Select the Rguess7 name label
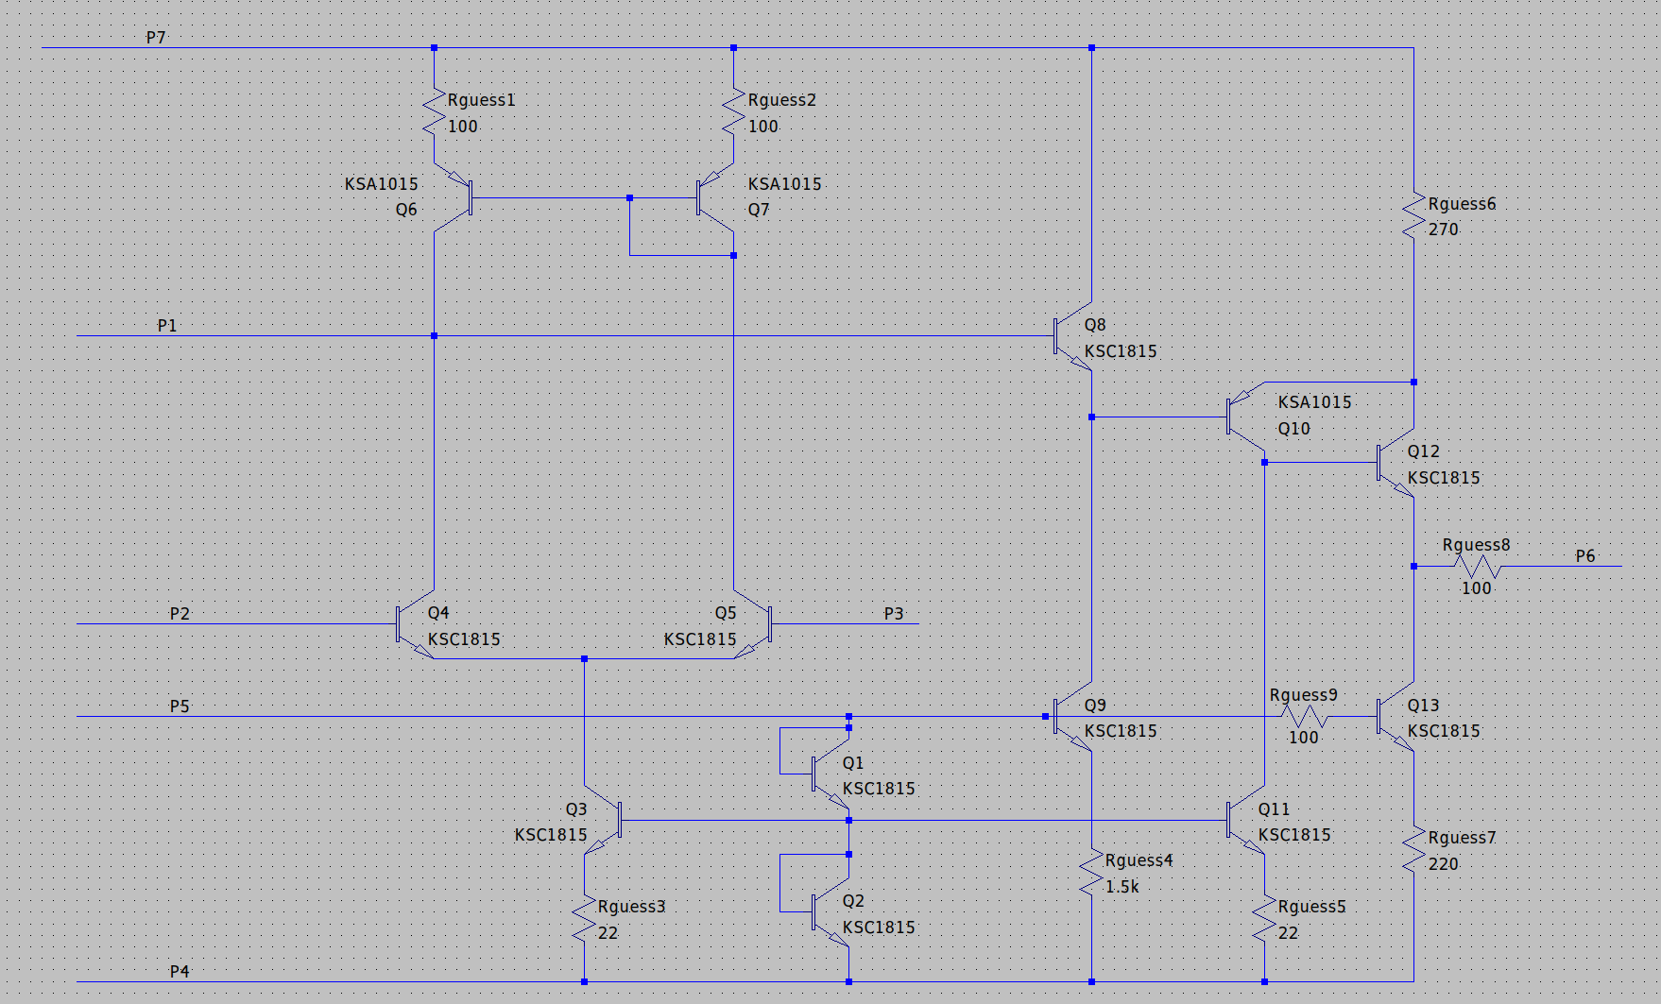Viewport: 1661px width, 1004px height. [x=1462, y=838]
